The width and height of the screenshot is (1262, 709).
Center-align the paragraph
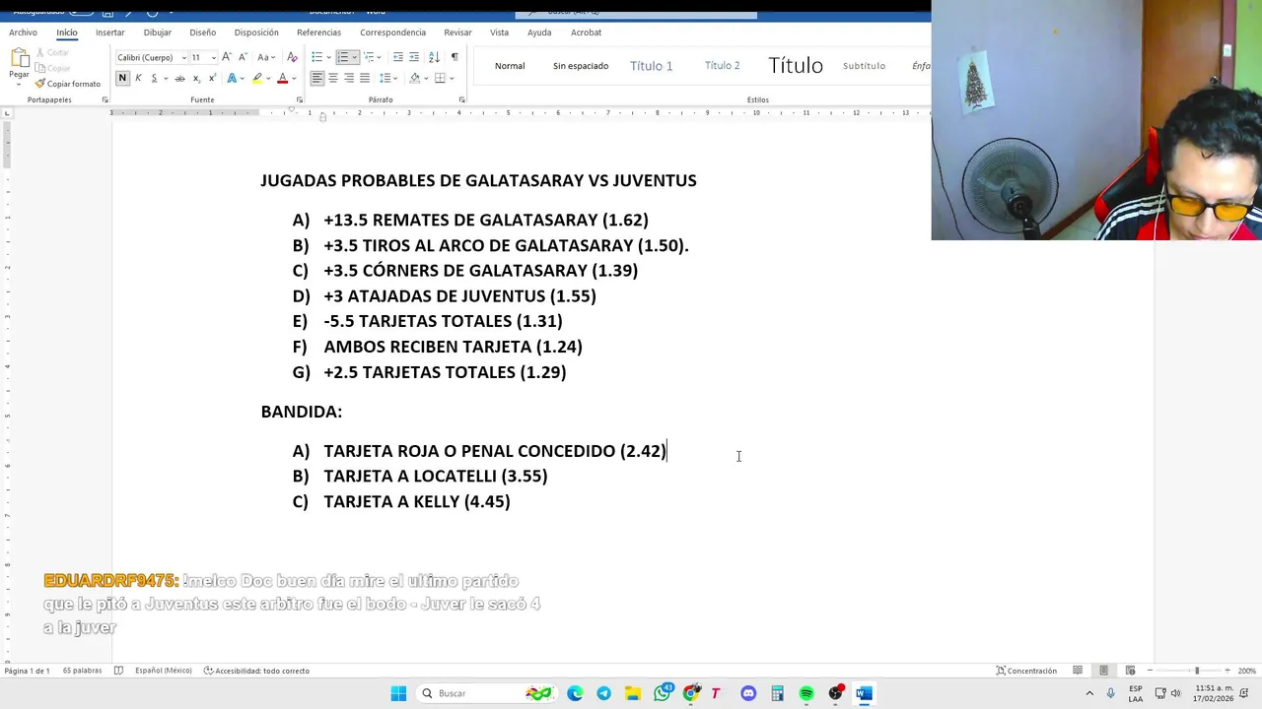click(333, 78)
